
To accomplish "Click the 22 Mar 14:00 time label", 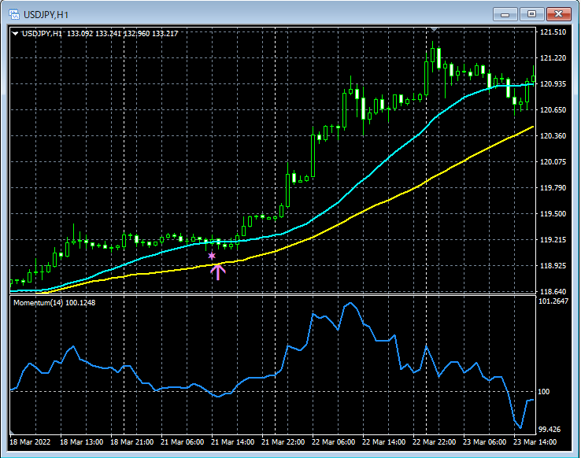I will [384, 442].
